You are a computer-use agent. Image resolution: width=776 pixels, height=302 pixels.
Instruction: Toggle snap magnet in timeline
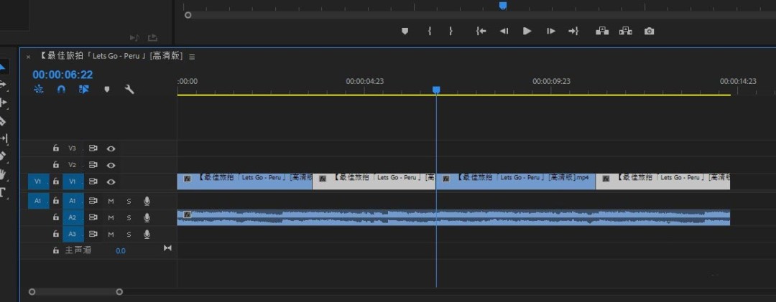pos(61,90)
